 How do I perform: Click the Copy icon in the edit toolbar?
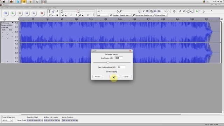pos(148,11)
